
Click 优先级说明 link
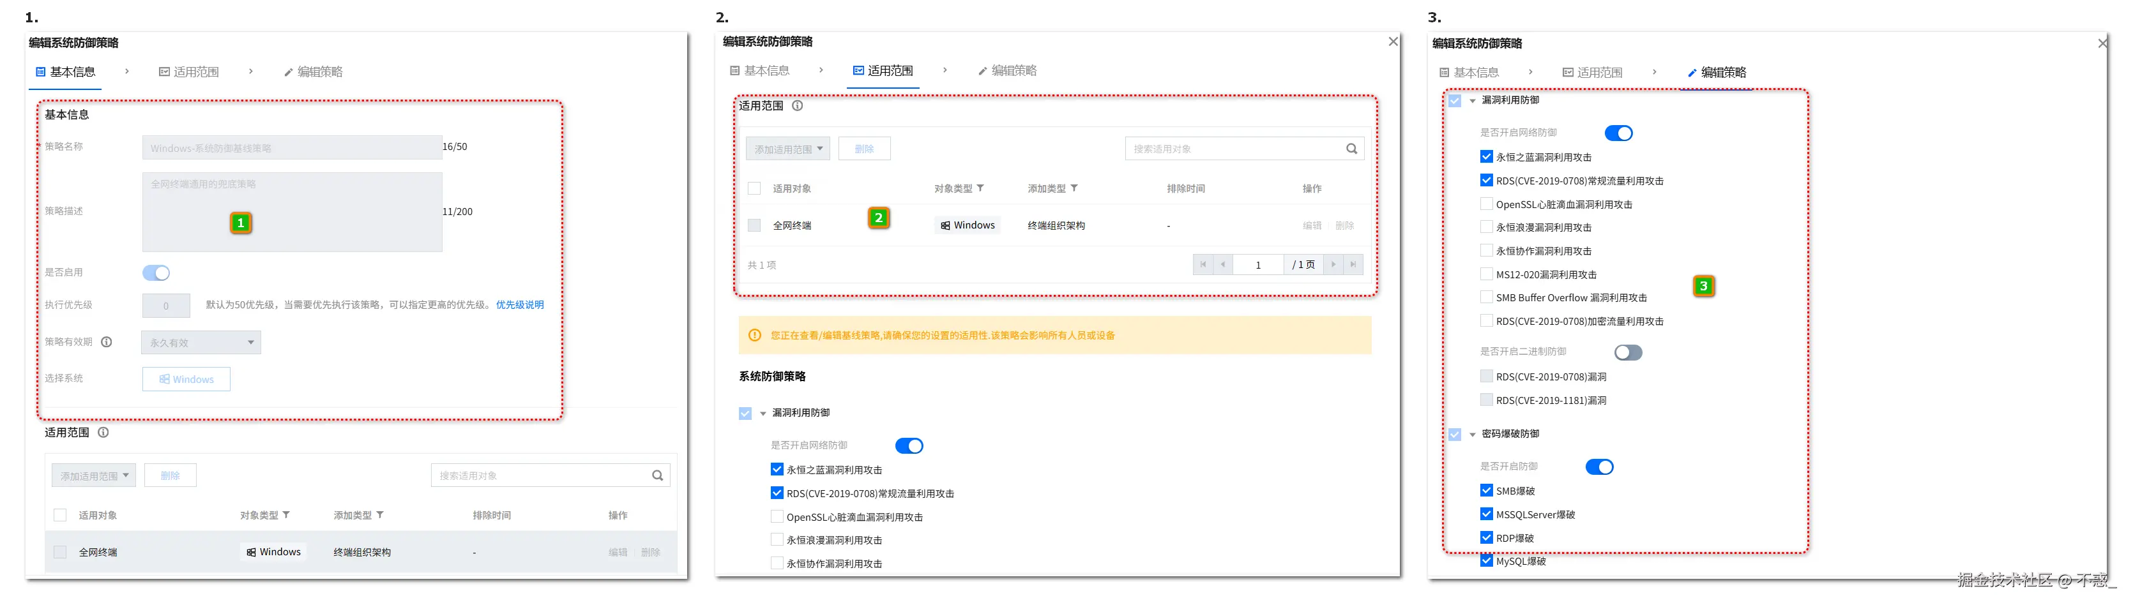pyautogui.click(x=520, y=304)
